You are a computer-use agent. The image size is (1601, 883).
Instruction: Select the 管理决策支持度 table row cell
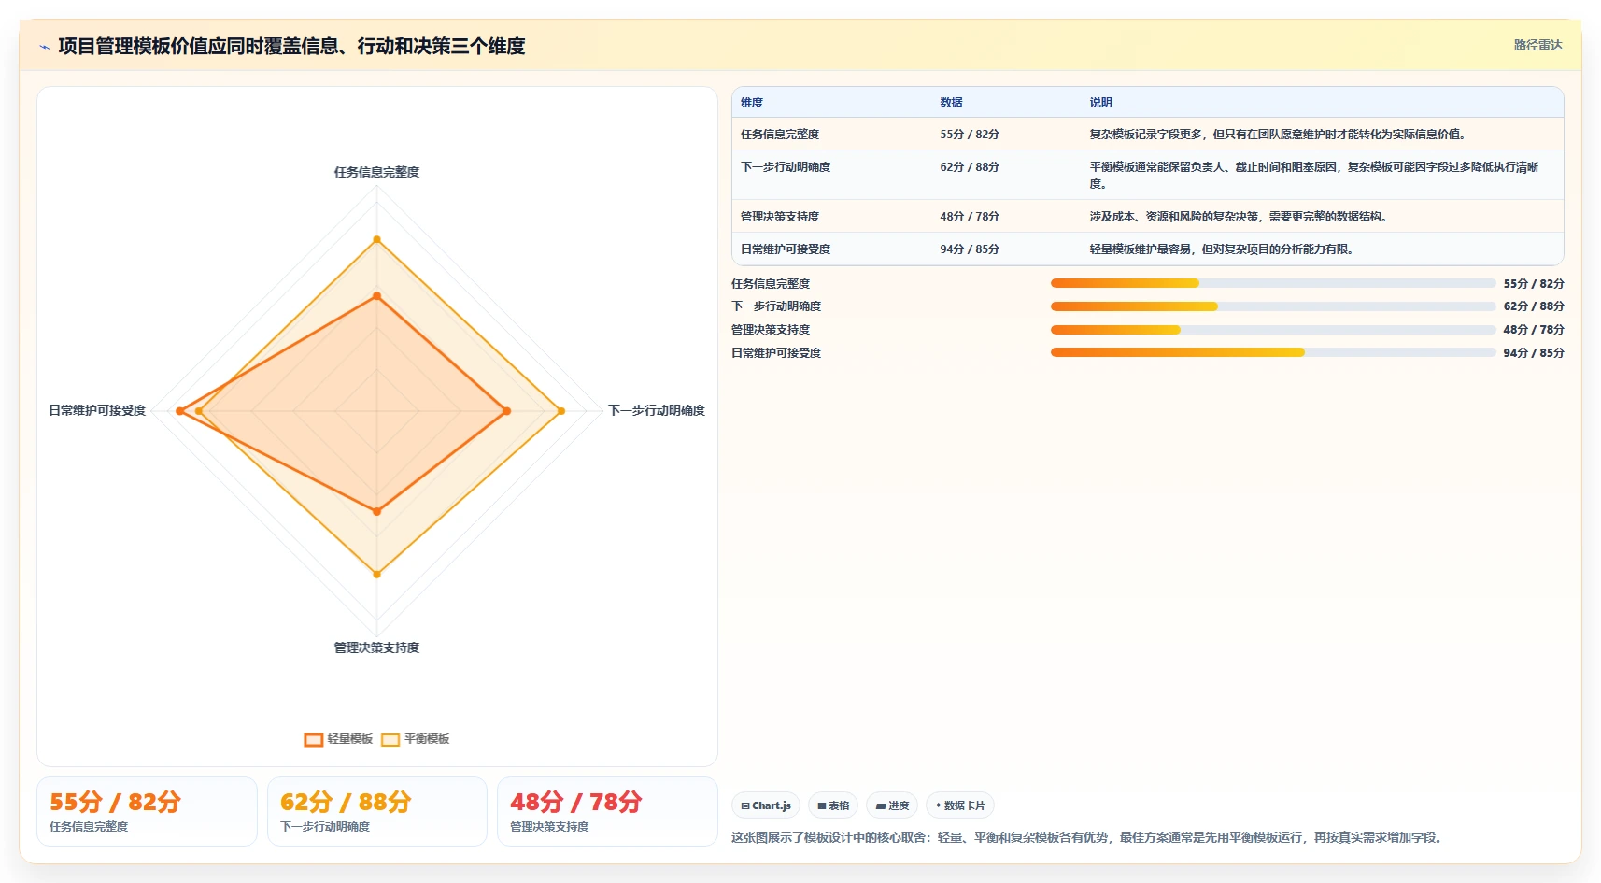point(780,217)
